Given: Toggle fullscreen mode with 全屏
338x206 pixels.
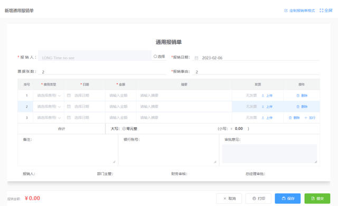Looking at the screenshot, I should tap(326, 11).
